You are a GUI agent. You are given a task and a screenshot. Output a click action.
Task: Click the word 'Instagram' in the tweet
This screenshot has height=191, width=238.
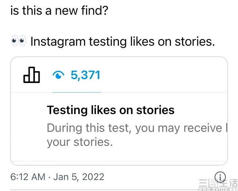tap(58, 42)
